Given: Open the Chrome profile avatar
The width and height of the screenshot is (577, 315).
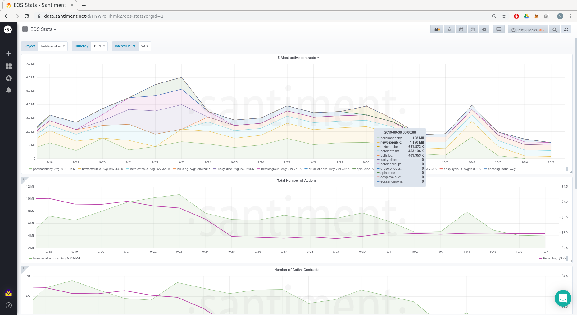Looking at the screenshot, I should point(560,16).
